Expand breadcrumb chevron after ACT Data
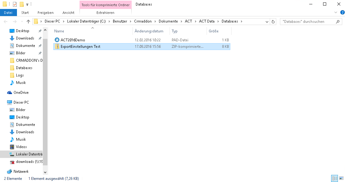Screen dimensions: 345x182 pyautogui.click(x=218, y=21)
